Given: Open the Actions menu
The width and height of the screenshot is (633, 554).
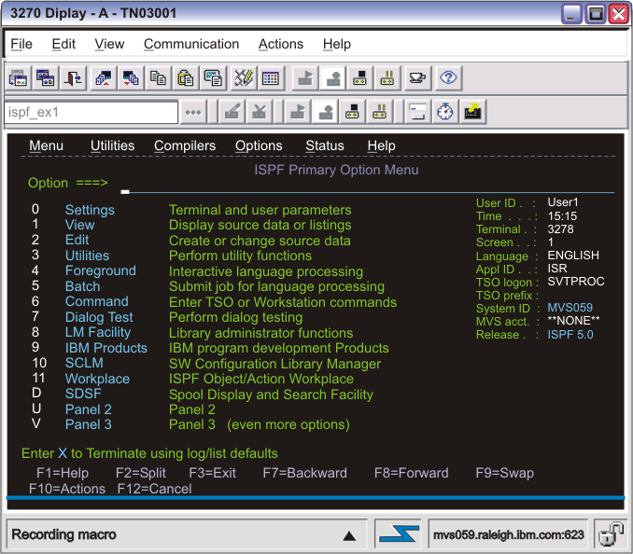Looking at the screenshot, I should [281, 44].
